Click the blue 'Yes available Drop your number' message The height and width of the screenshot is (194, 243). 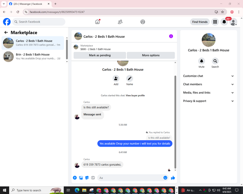tap(135, 144)
